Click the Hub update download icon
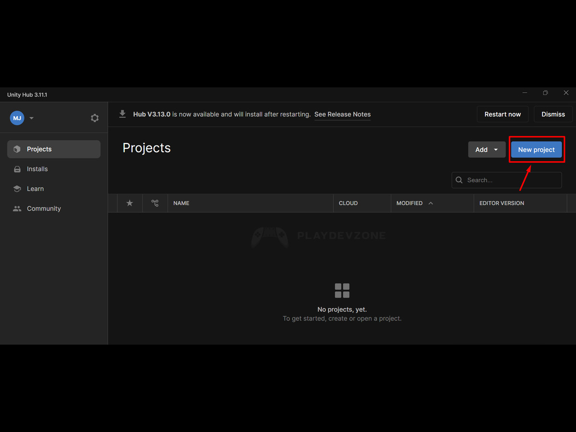576x432 pixels. pyautogui.click(x=122, y=114)
